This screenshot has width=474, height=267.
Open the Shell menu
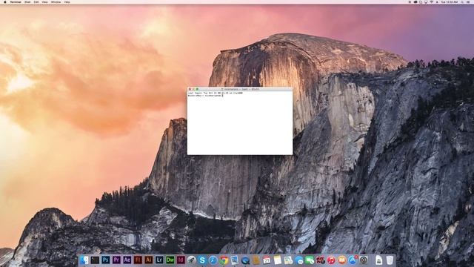click(x=27, y=1)
